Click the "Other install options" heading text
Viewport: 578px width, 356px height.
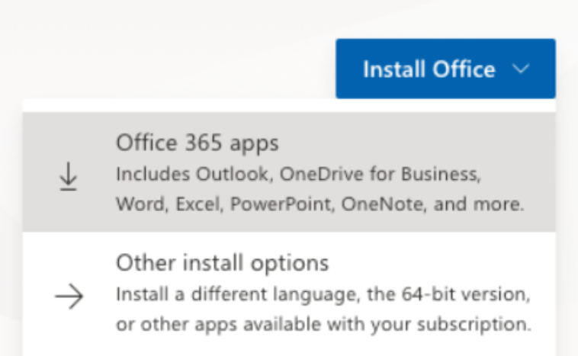pos(222,264)
